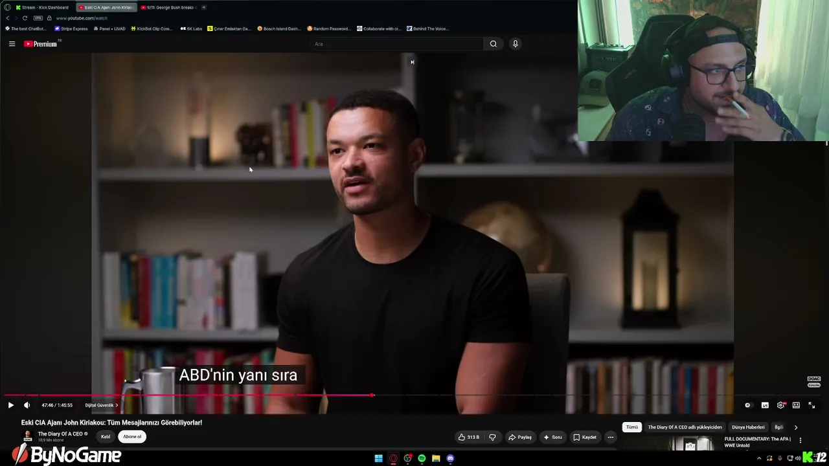
Task: Reload the current page
Action: 25,18
